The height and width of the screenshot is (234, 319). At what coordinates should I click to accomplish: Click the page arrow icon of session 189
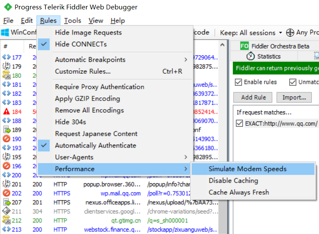pos(7,130)
